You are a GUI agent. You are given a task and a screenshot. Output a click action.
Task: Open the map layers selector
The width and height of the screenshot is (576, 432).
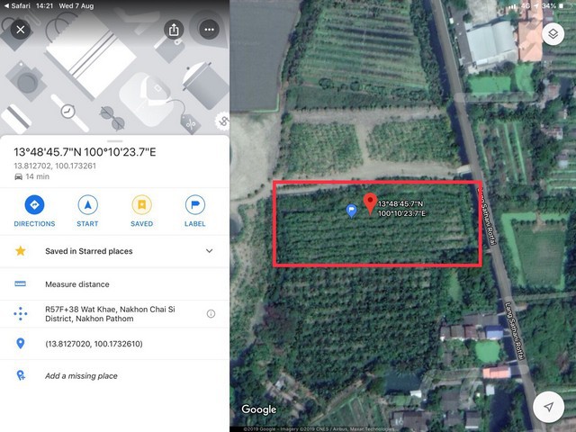[x=553, y=34]
